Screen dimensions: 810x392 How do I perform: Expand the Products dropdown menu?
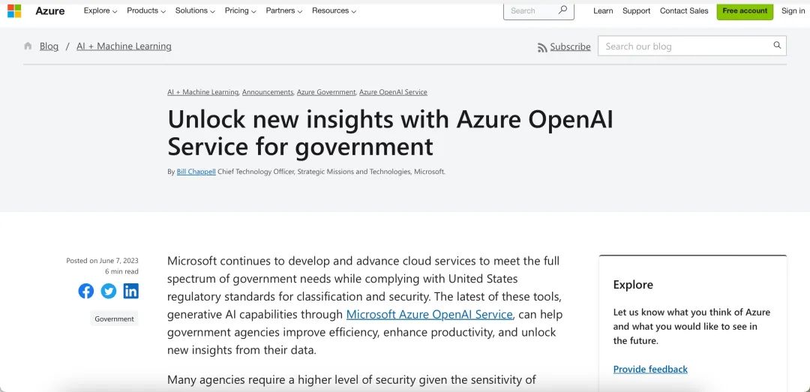[145, 11]
